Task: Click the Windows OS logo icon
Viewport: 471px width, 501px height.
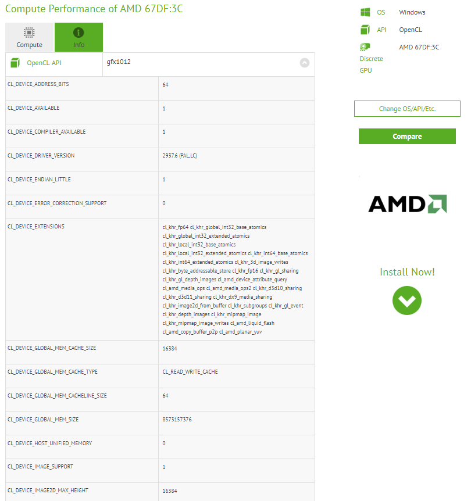Action: pos(365,12)
